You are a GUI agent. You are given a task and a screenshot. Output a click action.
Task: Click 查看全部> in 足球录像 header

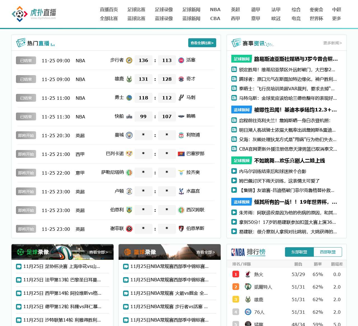pos(98,252)
